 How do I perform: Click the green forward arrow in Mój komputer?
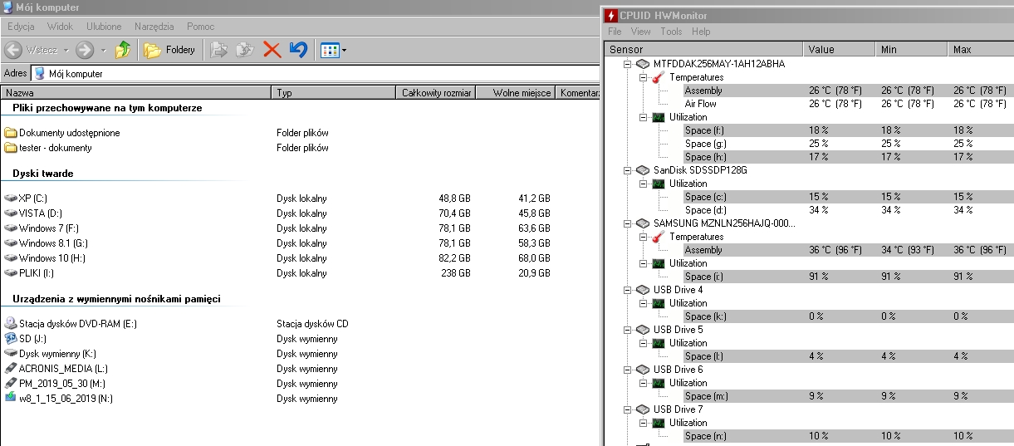pyautogui.click(x=84, y=50)
